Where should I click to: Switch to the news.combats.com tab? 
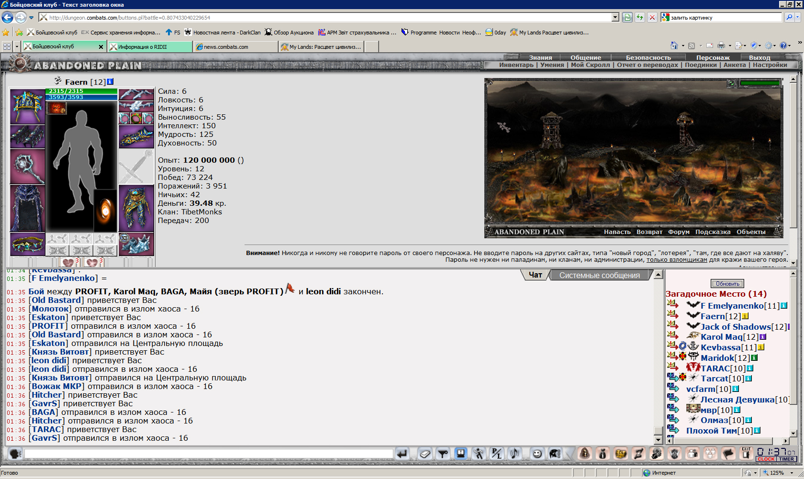(236, 47)
